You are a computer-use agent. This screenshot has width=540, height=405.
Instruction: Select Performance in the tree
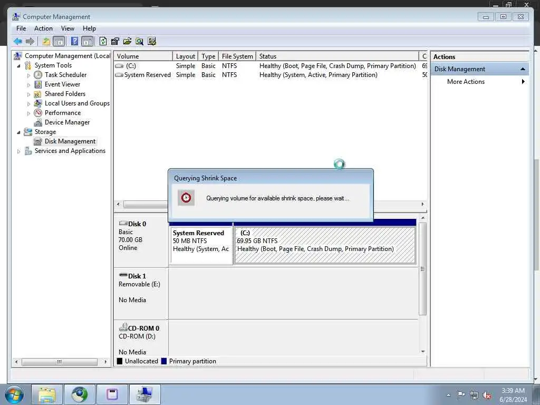63,113
